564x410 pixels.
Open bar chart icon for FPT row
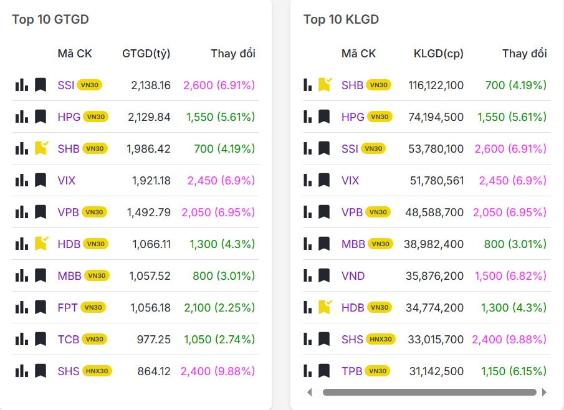(22, 307)
